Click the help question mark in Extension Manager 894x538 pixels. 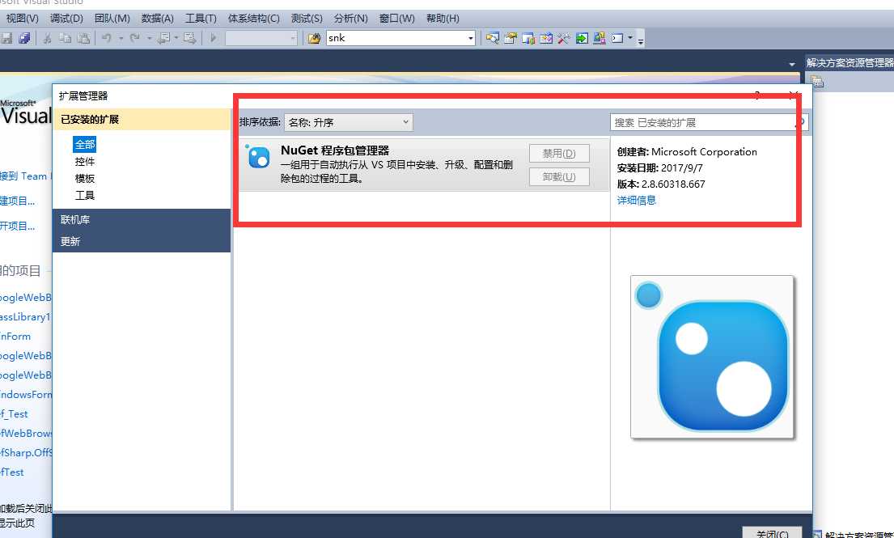point(757,95)
